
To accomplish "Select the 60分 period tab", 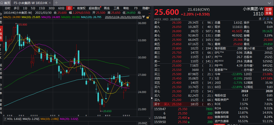I will point(61,8).
